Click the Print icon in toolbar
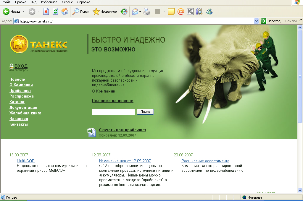The height and width of the screenshot is (201, 303). point(147,12)
